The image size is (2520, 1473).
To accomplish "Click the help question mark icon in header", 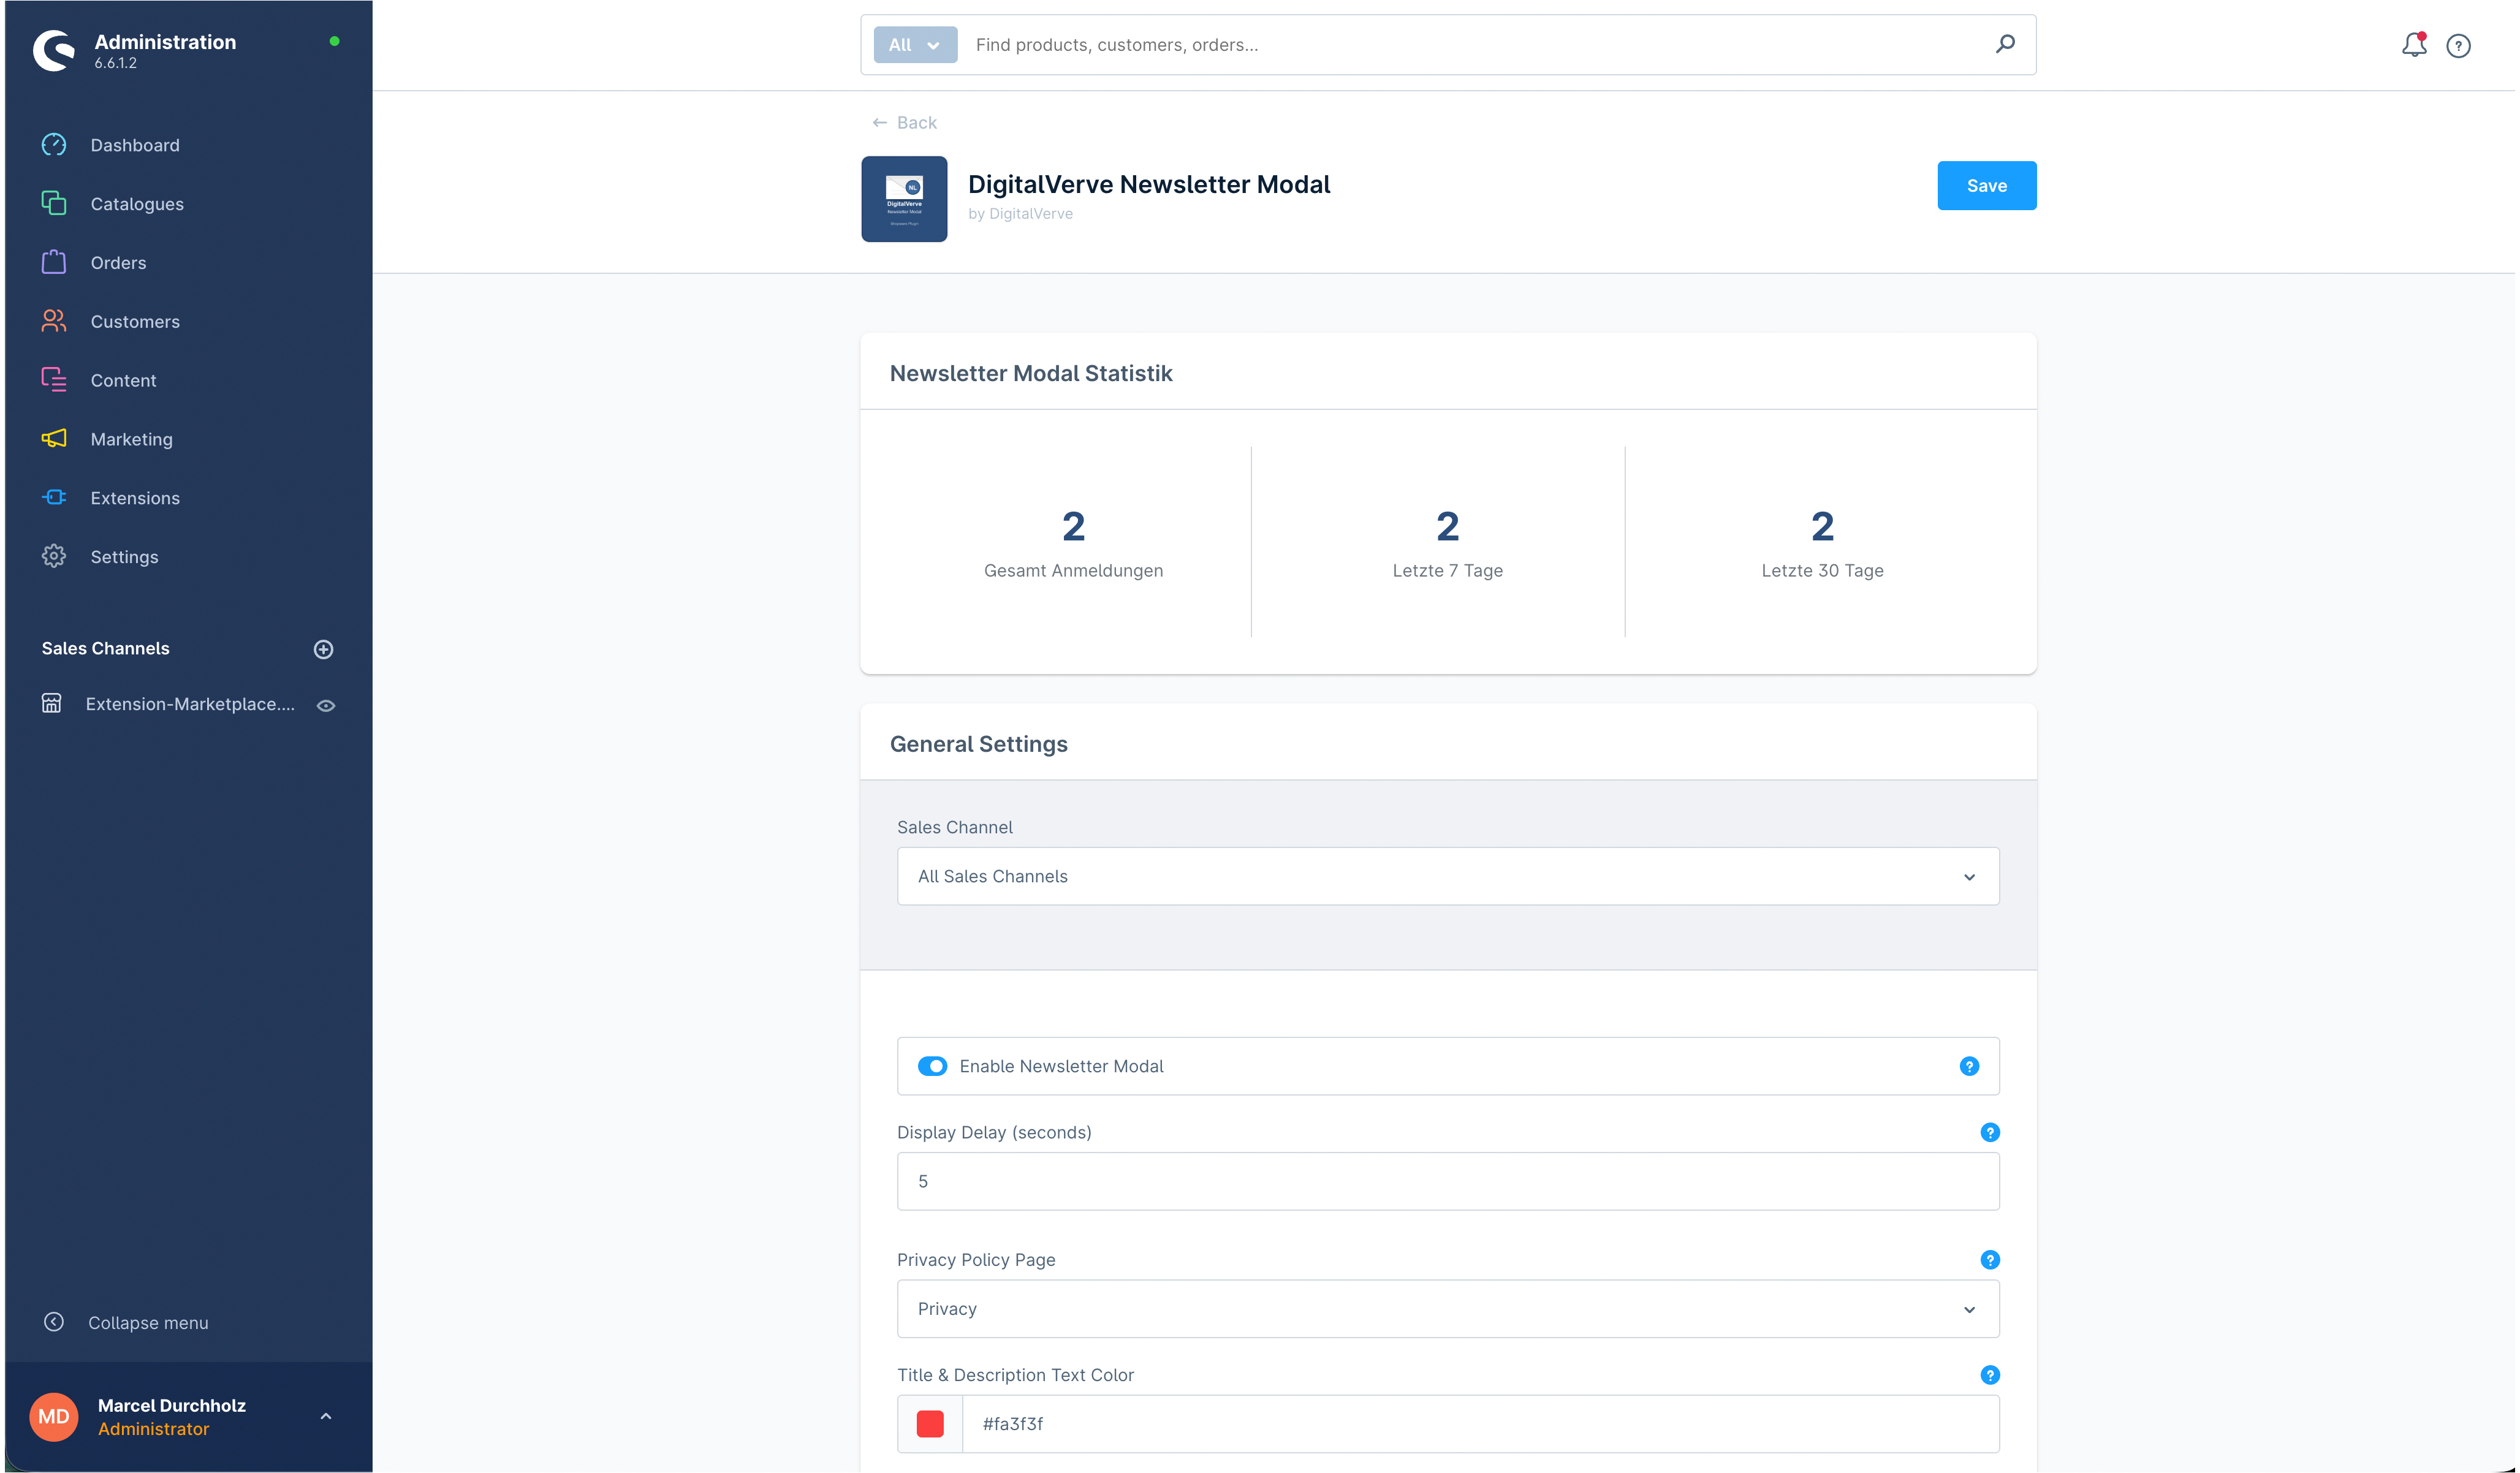I will coord(2458,46).
